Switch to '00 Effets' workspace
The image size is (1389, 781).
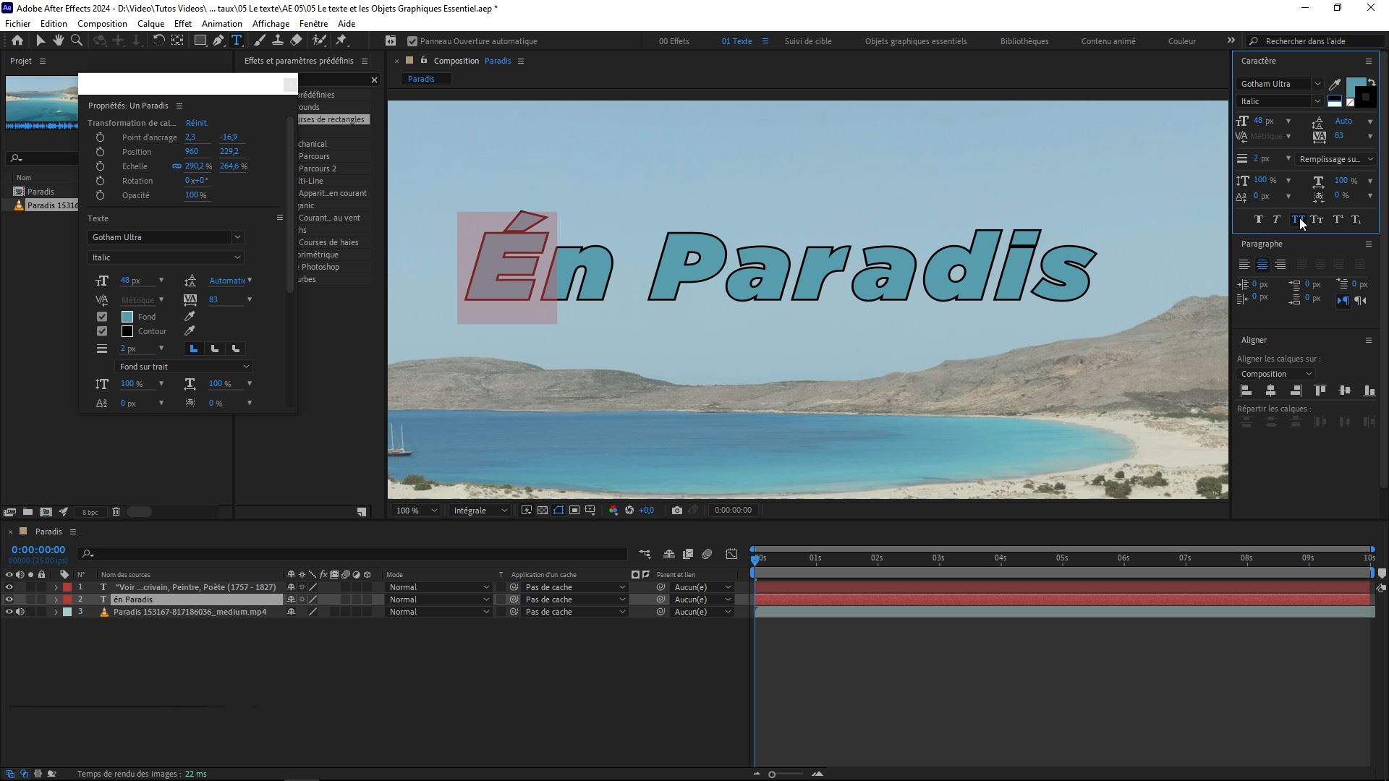pyautogui.click(x=674, y=41)
